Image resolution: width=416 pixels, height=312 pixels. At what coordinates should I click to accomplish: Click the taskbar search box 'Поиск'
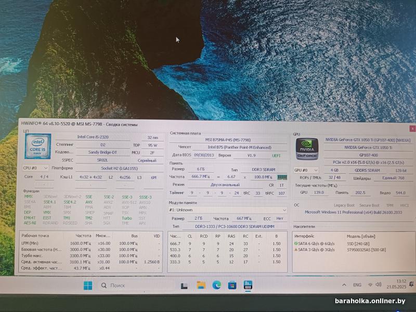point(137,285)
